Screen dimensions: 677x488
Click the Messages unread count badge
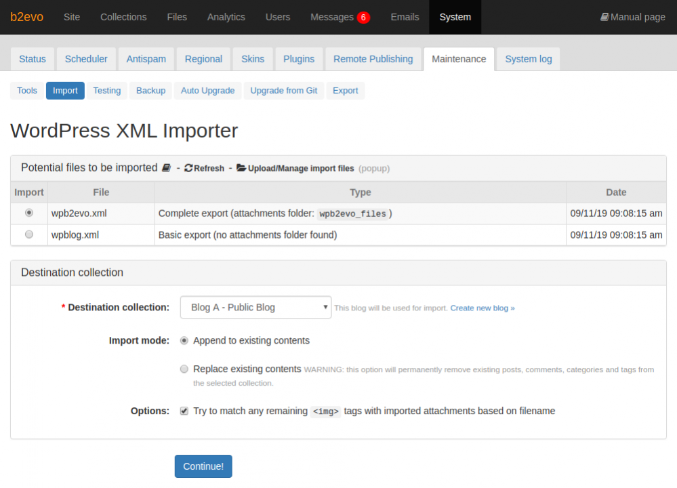click(363, 17)
